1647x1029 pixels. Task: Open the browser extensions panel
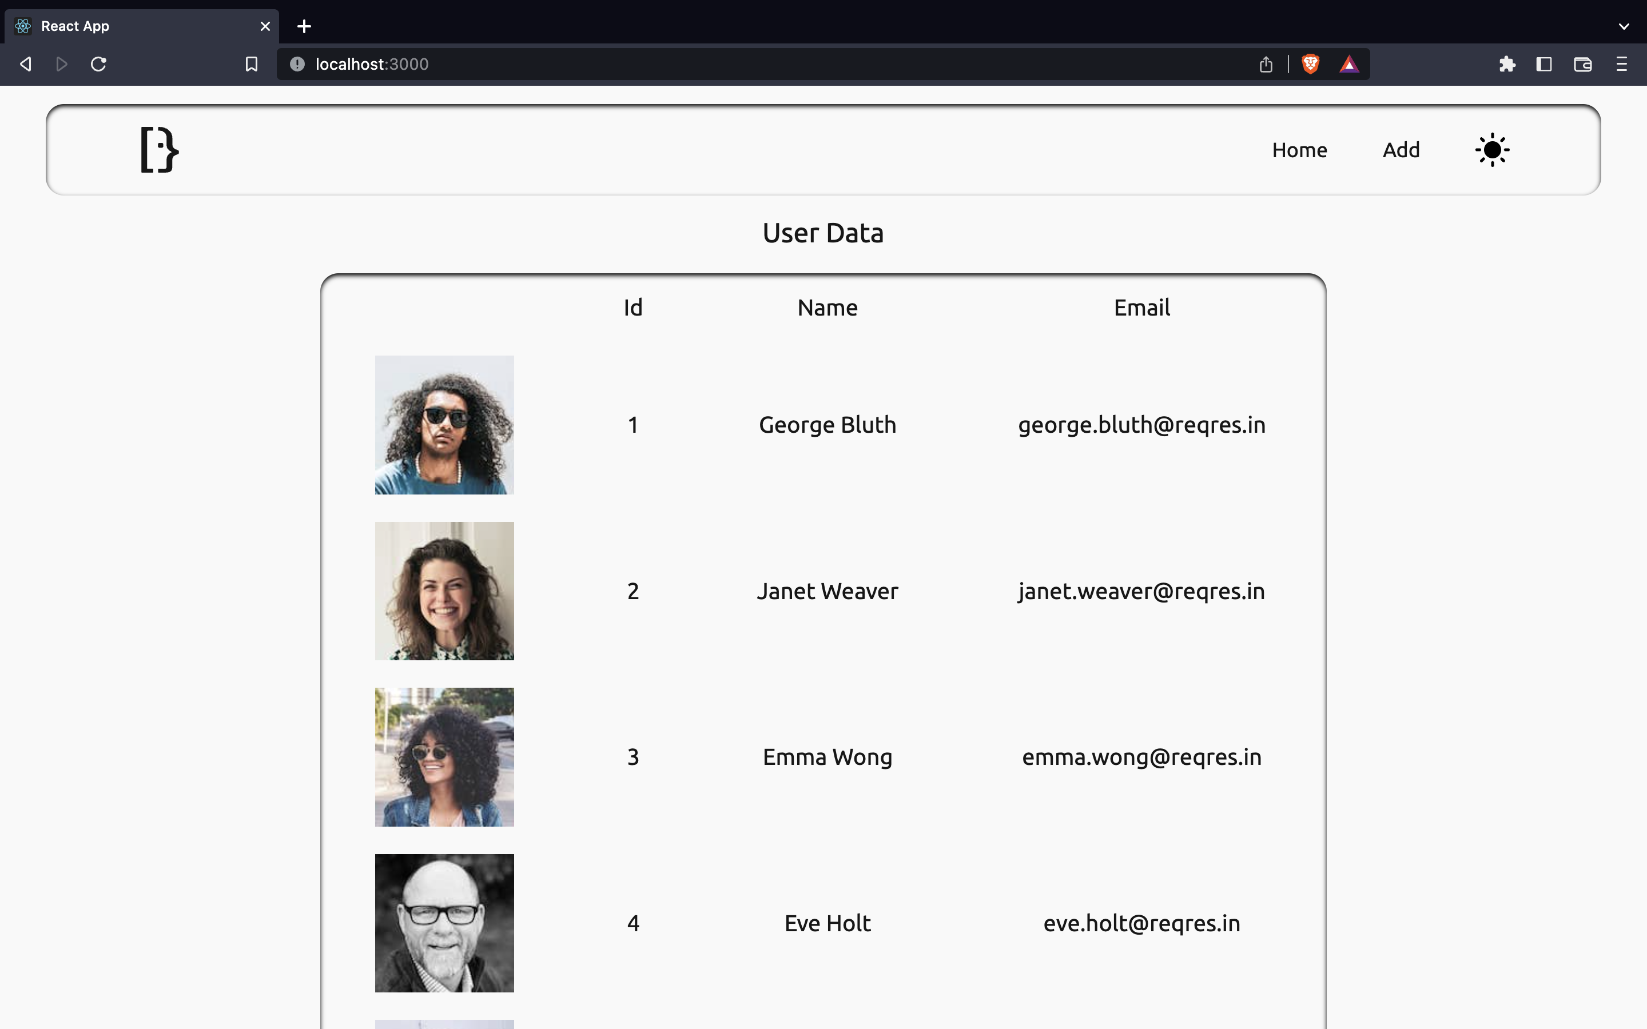pos(1507,64)
